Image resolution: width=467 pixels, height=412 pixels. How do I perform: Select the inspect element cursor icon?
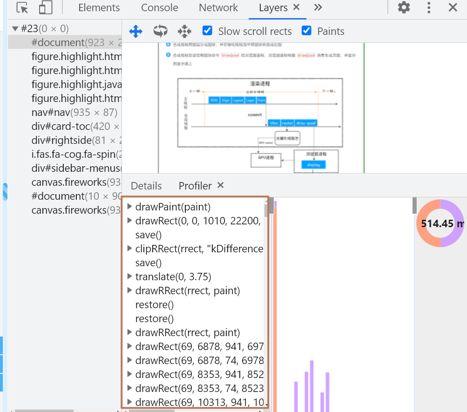[22, 8]
